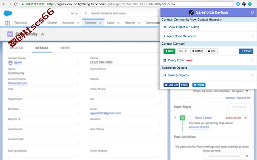Click the teal round extension icon
Image resolution: width=257 pixels, height=160 pixels.
click(250, 4)
